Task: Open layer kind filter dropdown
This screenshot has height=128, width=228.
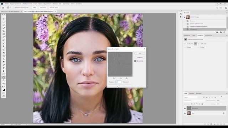Action: pyautogui.click(x=191, y=97)
